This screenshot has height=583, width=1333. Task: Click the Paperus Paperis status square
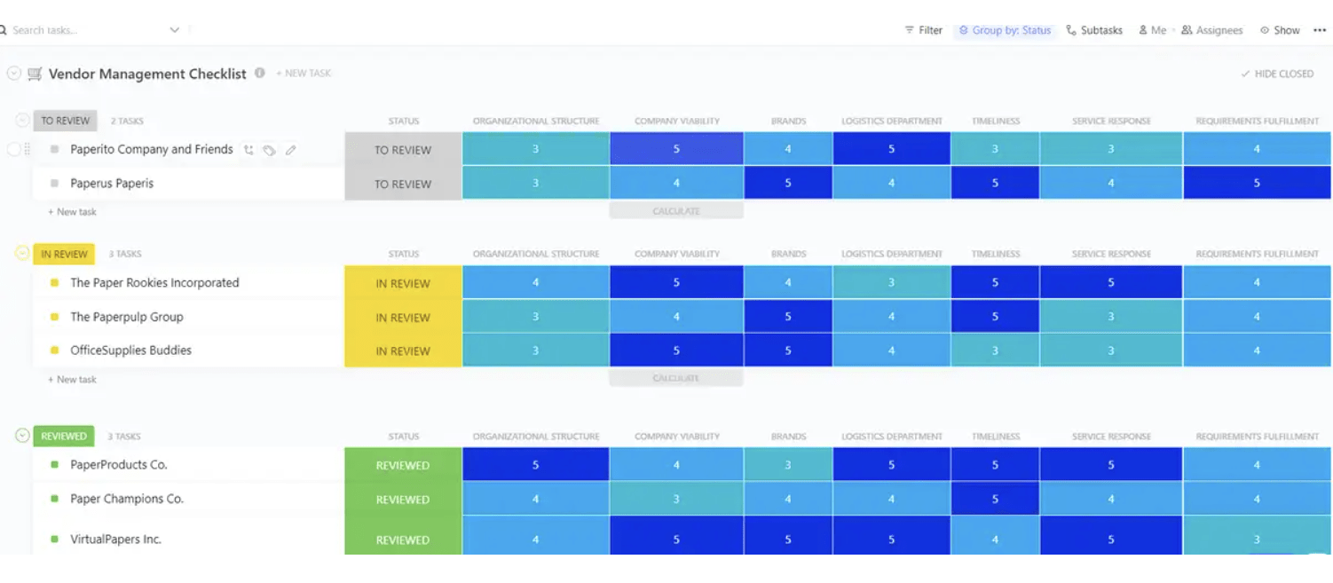[x=54, y=183]
